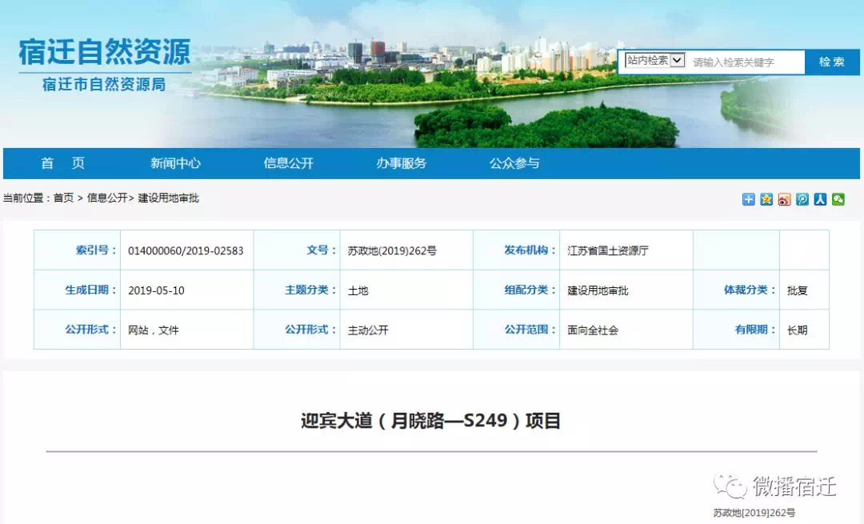This screenshot has height=524, width=864.
Task: Open 首页 in the navigation bar
Action: [63, 163]
